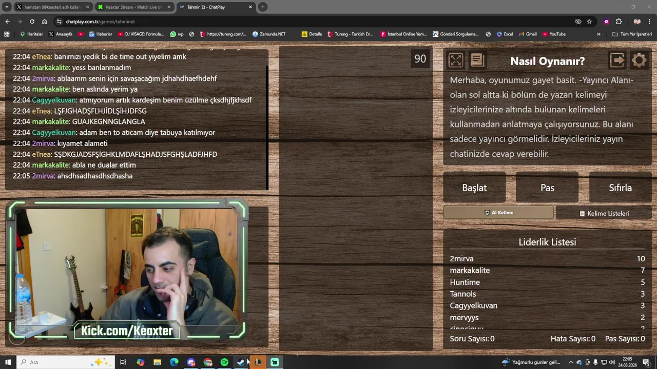Viewport: 657px width, 369px height.
Task: Open browser home page icon
Action: [44, 22]
